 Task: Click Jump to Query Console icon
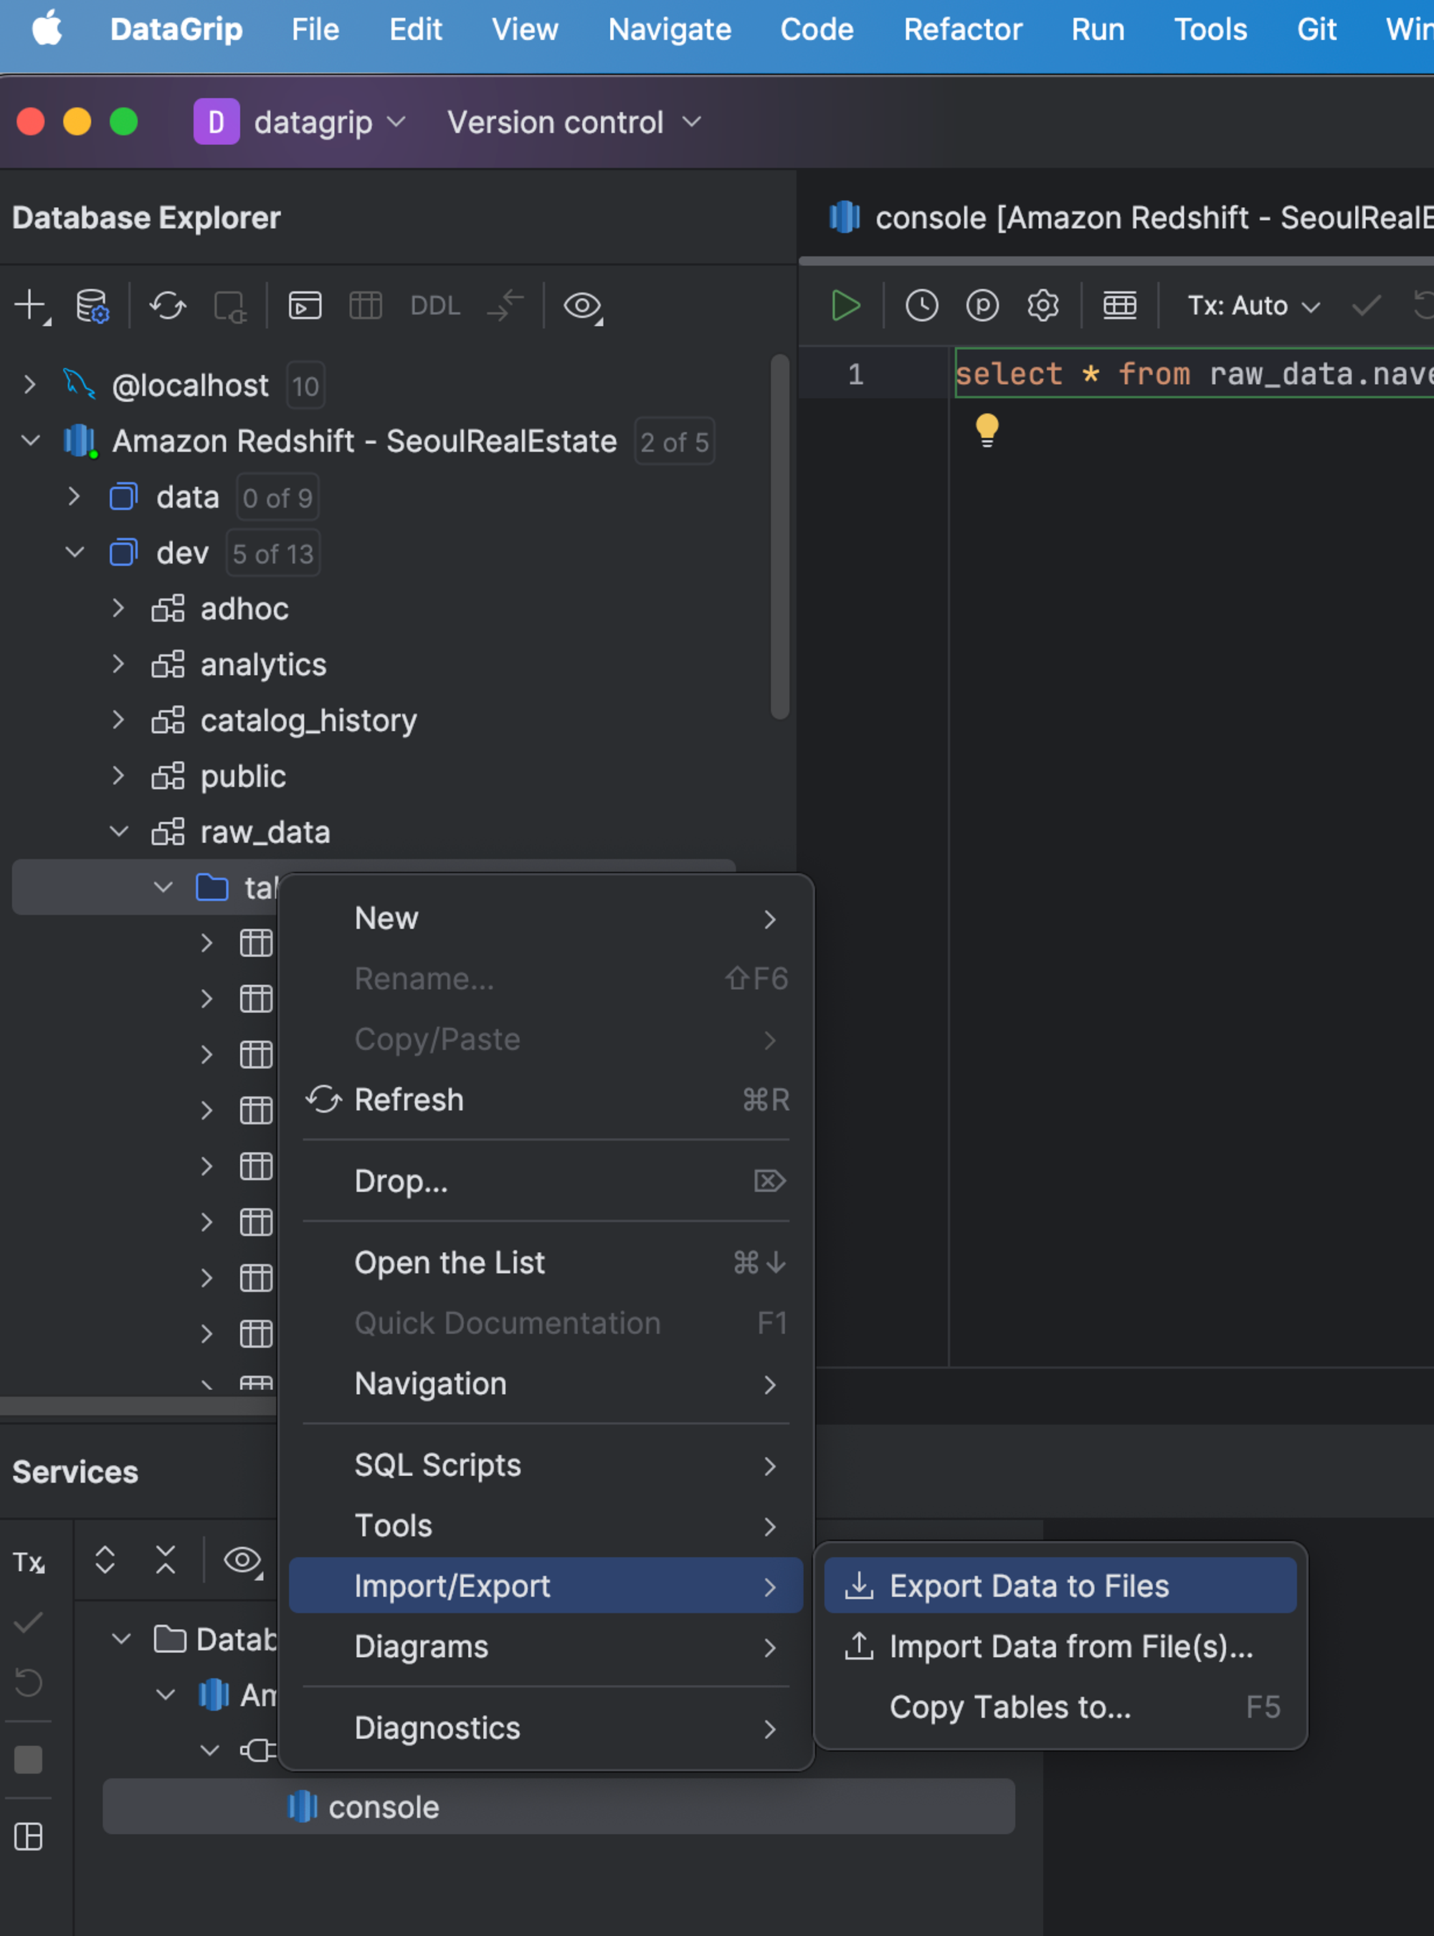[305, 305]
